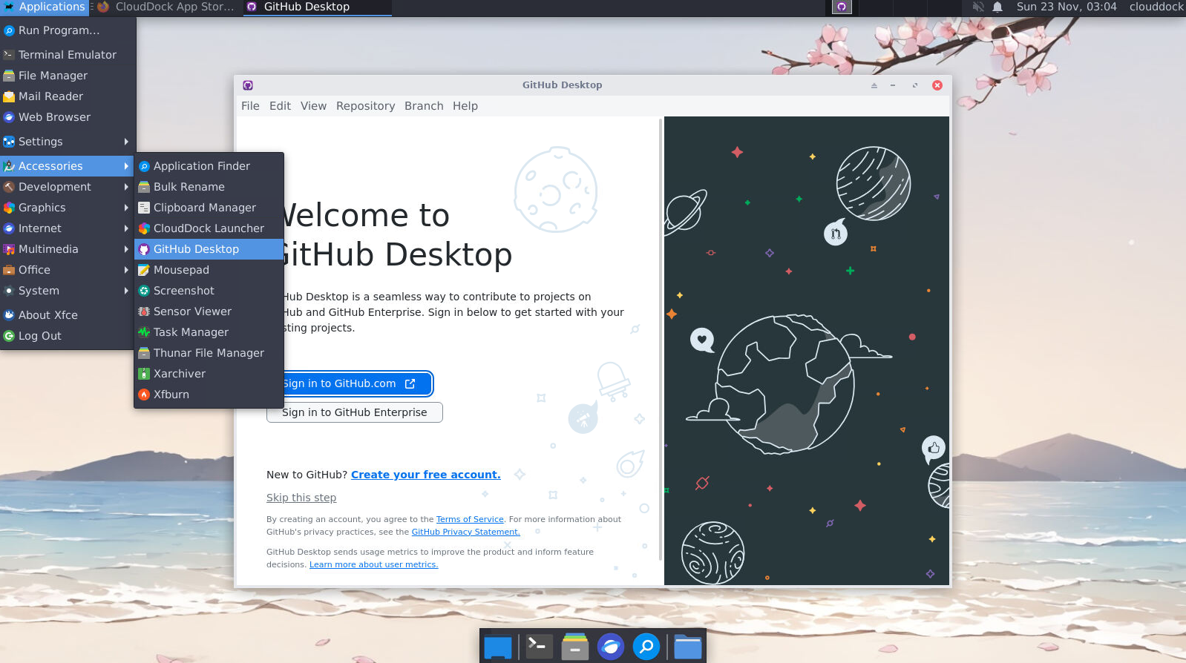Expand the Development submenu

(67, 187)
